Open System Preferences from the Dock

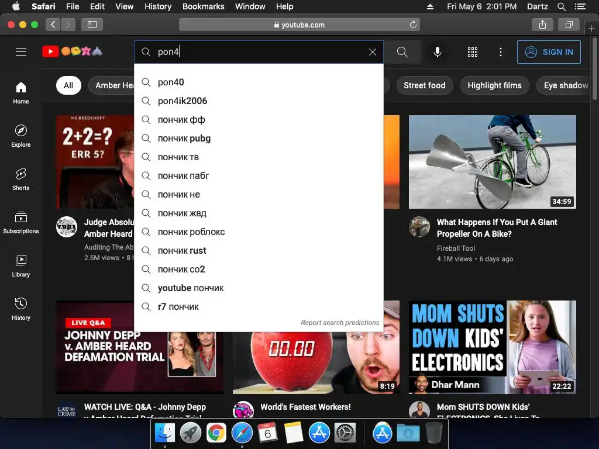[345, 433]
